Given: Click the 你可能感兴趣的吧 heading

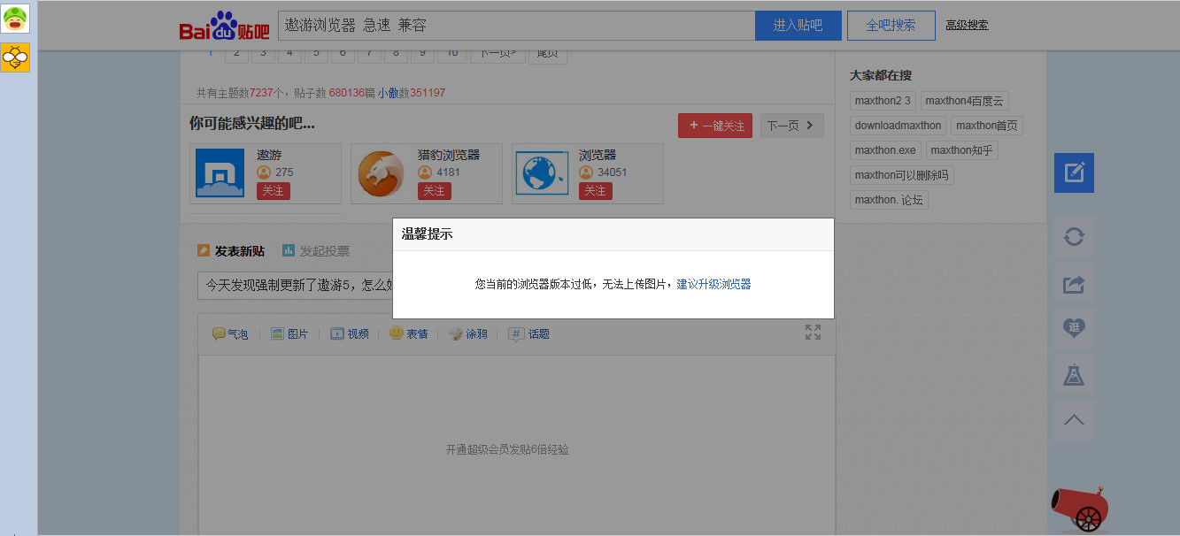Looking at the screenshot, I should coord(252,123).
